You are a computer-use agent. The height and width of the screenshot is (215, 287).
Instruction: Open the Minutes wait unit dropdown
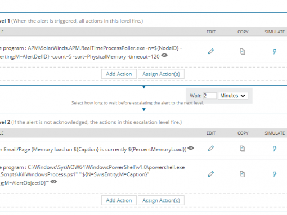click(233, 96)
